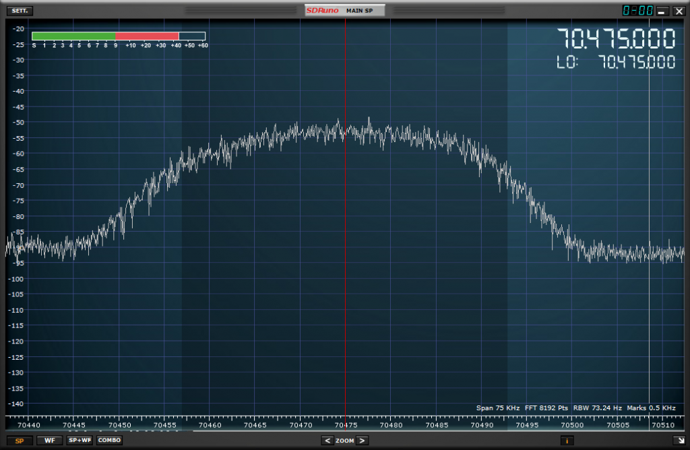Click the resize corner arrow icon

point(679,441)
